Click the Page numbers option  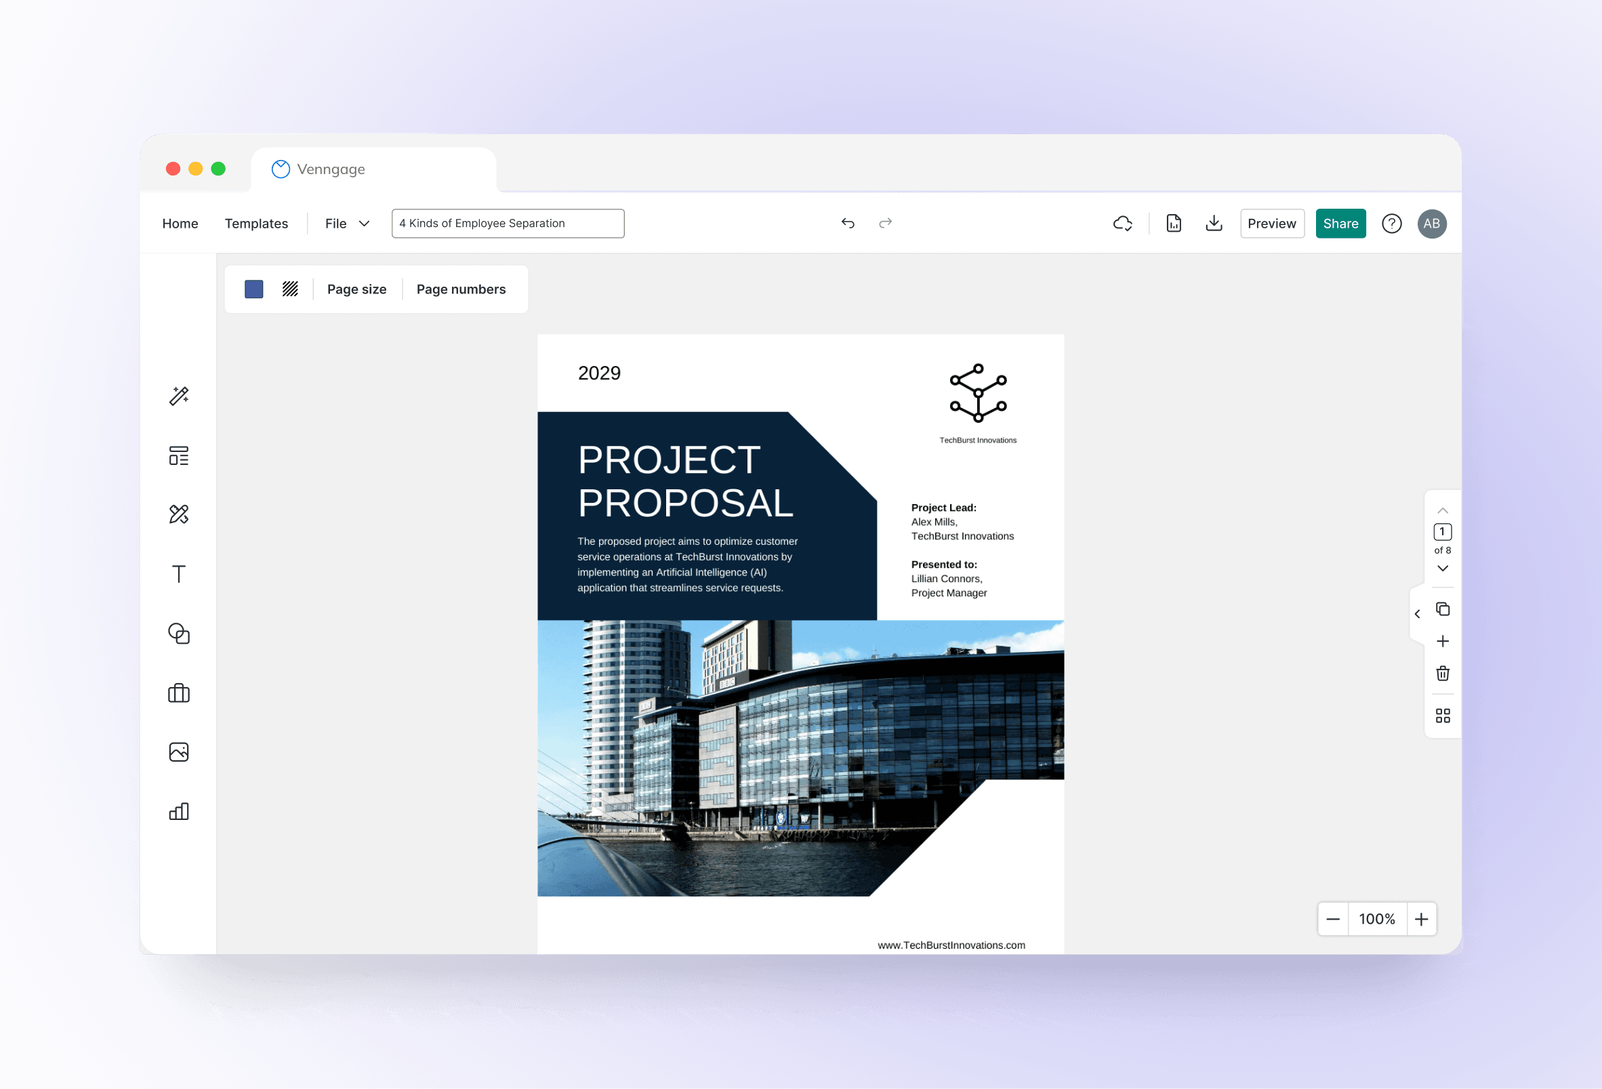point(461,289)
